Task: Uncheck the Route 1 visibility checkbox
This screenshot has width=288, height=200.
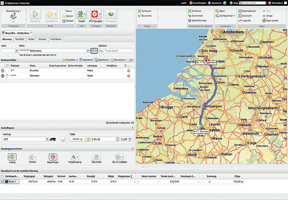Action: (x=3, y=181)
